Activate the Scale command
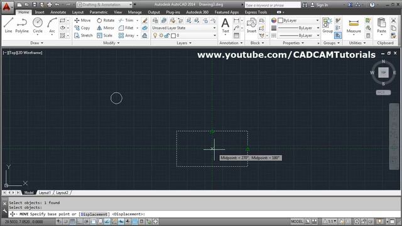This screenshot has height=226, width=402. point(105,35)
